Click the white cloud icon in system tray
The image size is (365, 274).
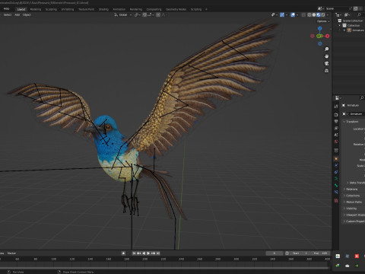347,266
